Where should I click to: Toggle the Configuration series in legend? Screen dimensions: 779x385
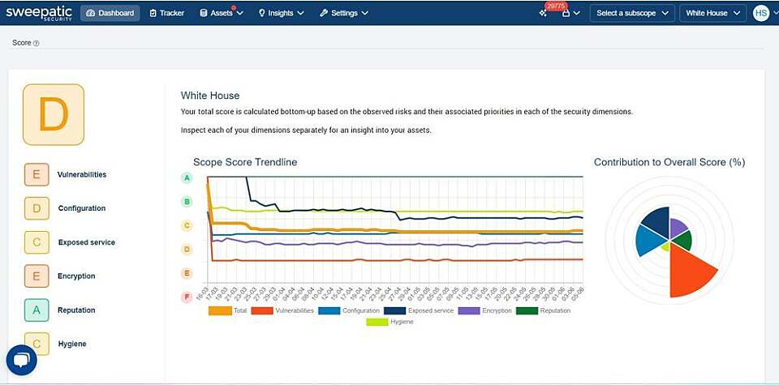click(349, 310)
